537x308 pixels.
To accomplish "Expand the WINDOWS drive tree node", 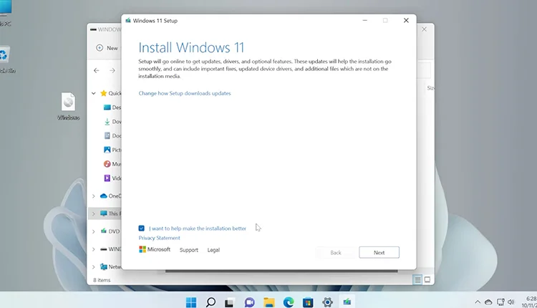I will (93, 249).
